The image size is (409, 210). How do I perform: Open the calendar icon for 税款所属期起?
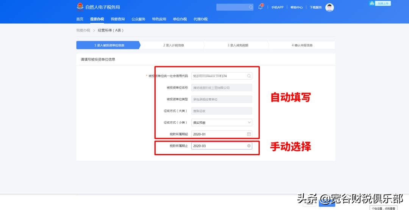[249, 134]
